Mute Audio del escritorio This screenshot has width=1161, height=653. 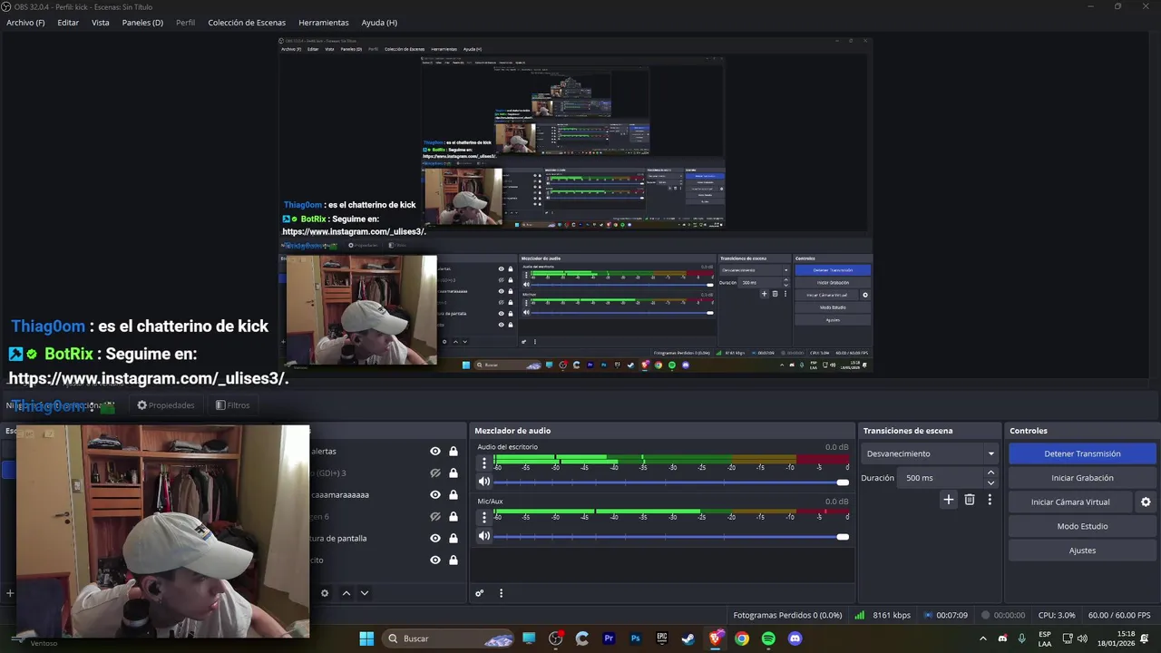484,482
